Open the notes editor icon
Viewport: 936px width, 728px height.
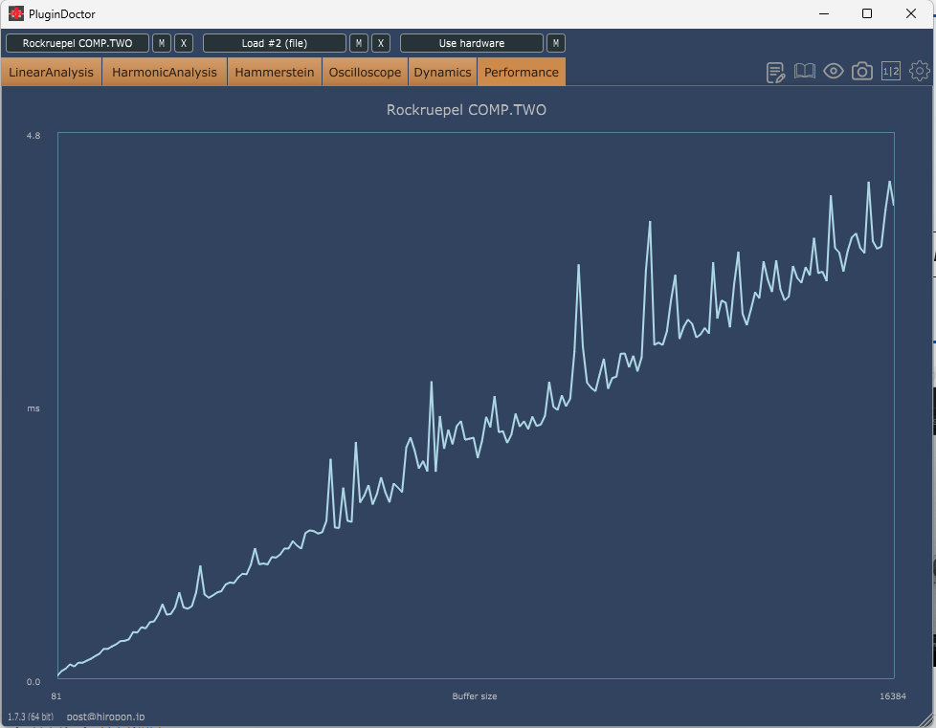[775, 72]
